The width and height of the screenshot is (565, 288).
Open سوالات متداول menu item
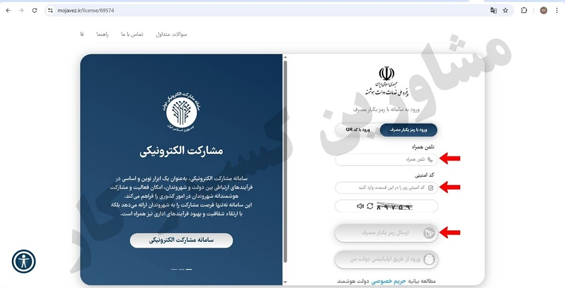[x=172, y=34]
